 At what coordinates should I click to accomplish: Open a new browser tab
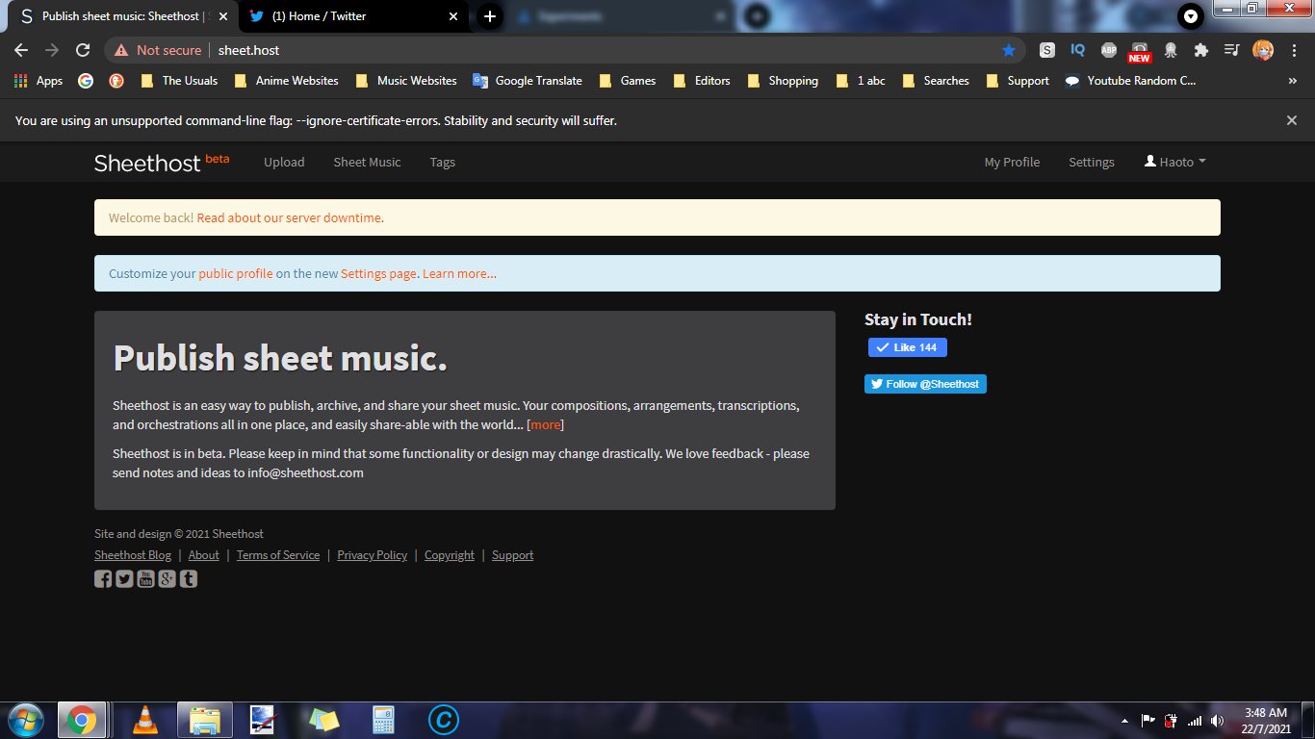click(490, 16)
